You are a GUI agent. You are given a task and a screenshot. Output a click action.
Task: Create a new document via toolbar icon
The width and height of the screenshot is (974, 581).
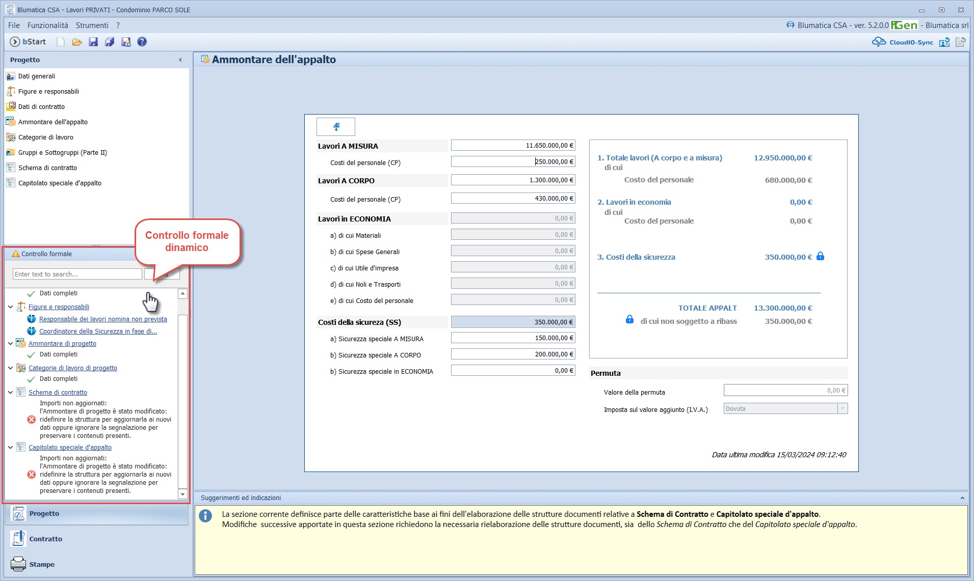click(61, 42)
